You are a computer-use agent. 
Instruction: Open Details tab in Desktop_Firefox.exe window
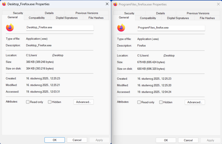(x=49, y=13)
